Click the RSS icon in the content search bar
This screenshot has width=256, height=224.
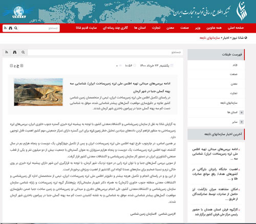[x=7, y=52]
